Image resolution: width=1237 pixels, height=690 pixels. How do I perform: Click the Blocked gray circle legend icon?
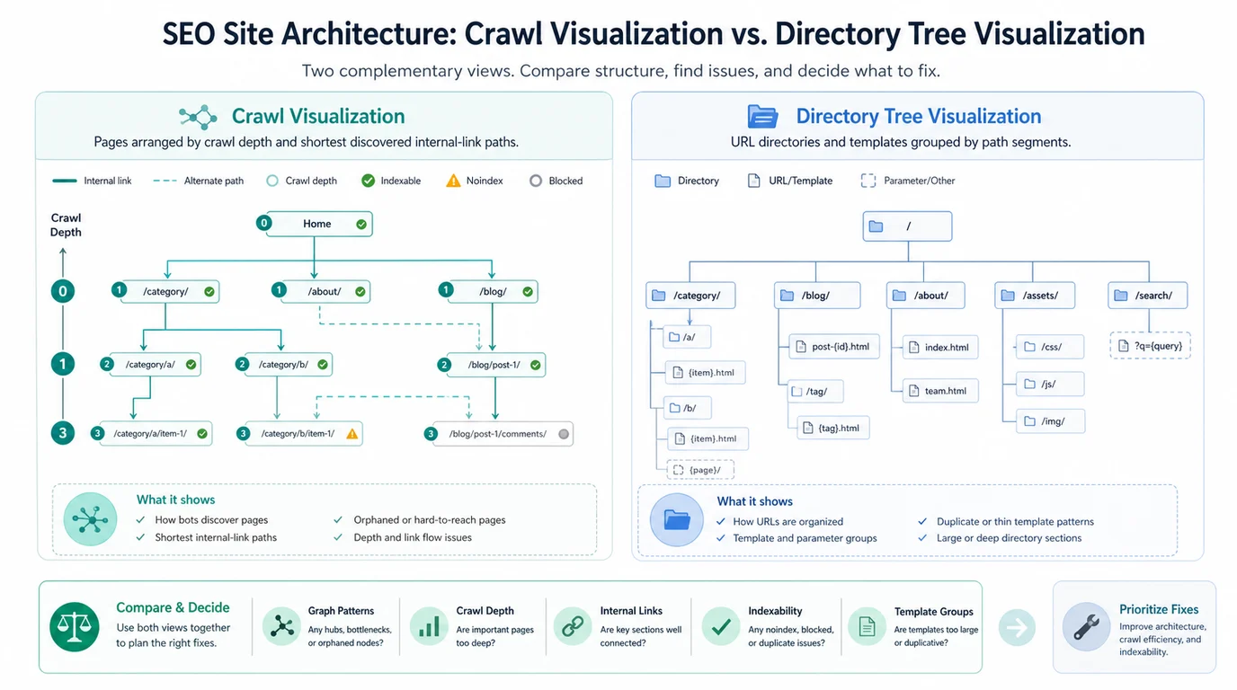(x=536, y=181)
